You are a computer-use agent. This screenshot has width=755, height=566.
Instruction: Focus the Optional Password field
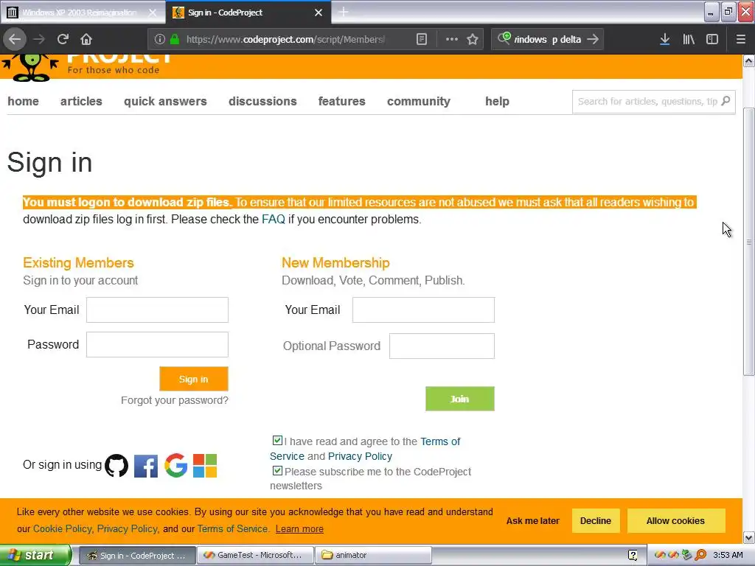[442, 346]
